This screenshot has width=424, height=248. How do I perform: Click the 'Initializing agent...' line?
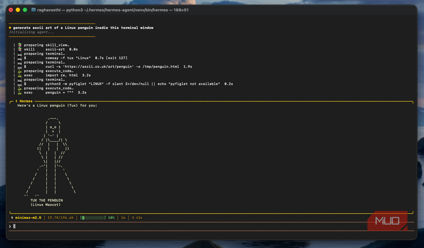point(31,32)
